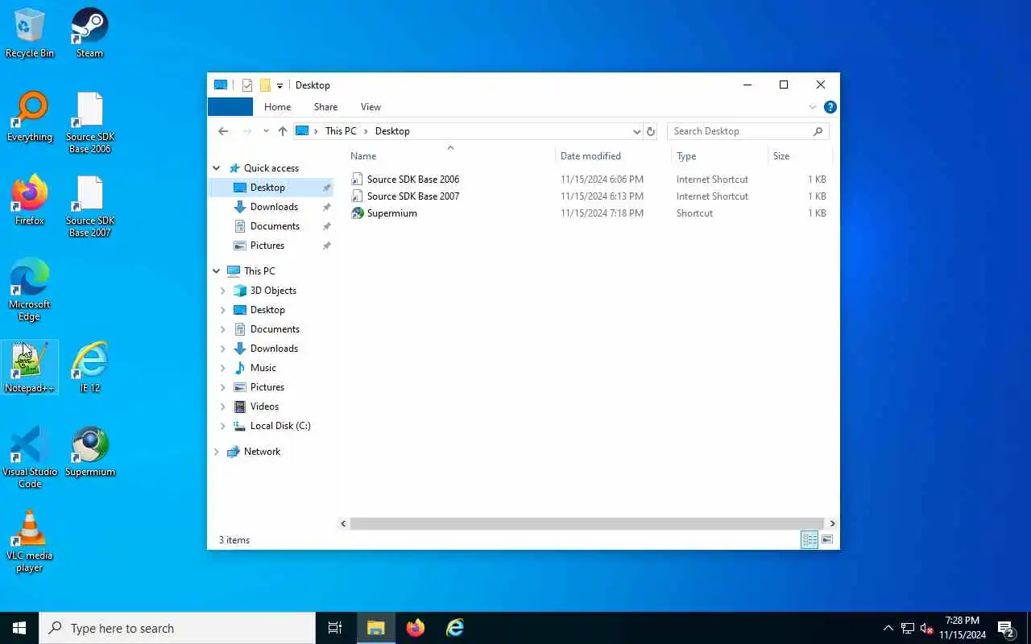Open Internet Explorer from the taskbar
Screen dimensions: 1031x644
click(455, 628)
